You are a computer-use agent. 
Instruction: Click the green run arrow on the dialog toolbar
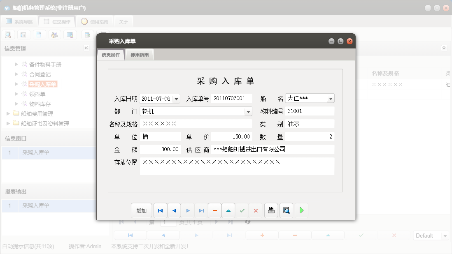pyautogui.click(x=301, y=210)
